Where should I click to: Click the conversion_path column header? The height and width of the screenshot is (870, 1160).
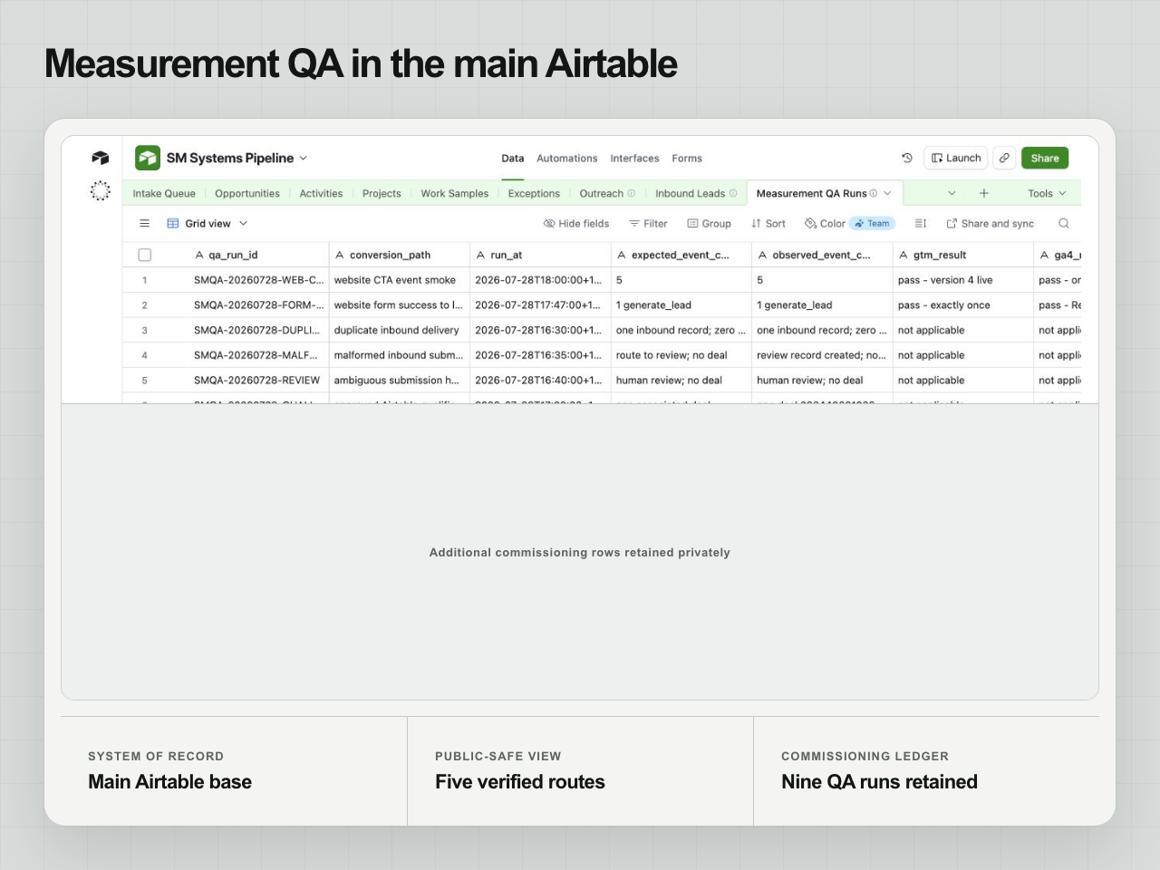point(399,255)
